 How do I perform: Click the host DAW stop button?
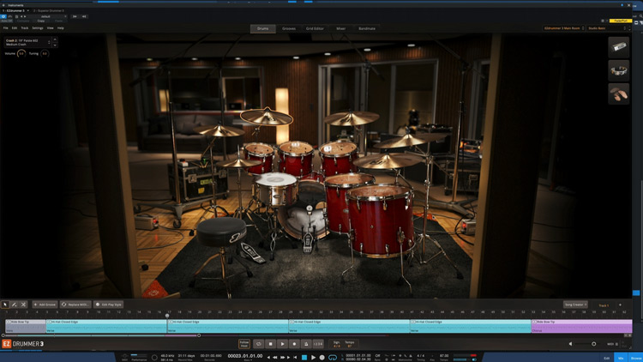coord(304,358)
